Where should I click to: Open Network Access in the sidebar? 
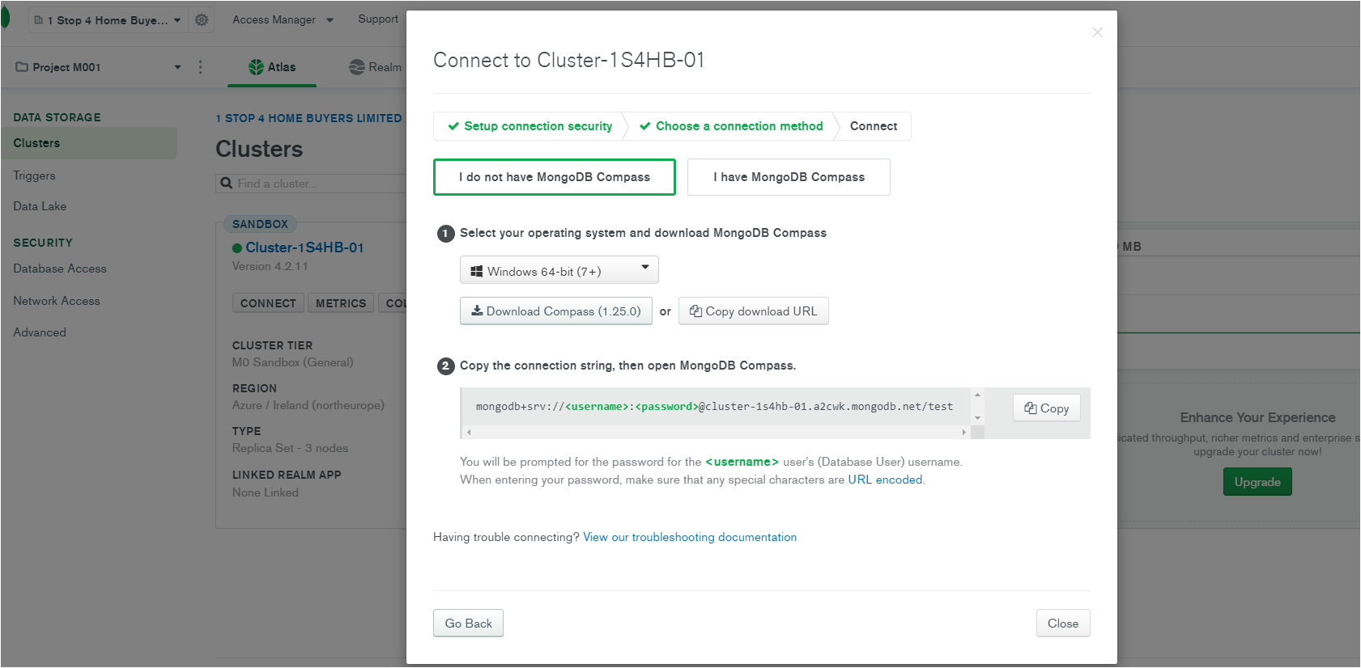(x=57, y=301)
